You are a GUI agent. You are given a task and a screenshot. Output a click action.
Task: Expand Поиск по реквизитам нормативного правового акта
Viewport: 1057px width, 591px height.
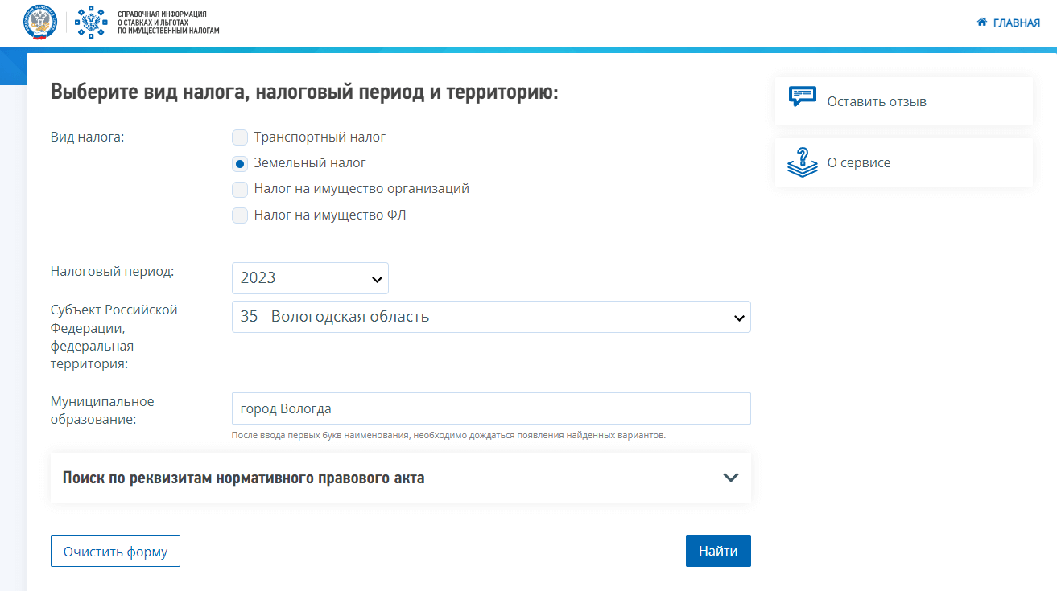pyautogui.click(x=400, y=477)
